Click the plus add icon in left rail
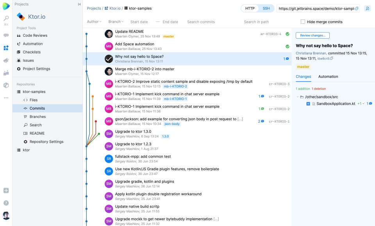The image size is (375, 226). [6, 190]
